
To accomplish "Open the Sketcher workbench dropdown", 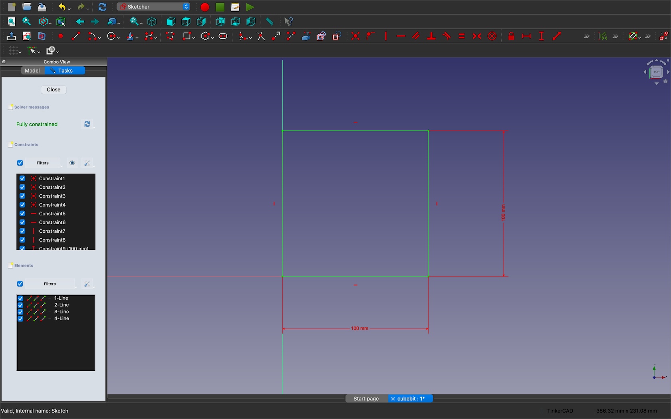I will 154,7.
